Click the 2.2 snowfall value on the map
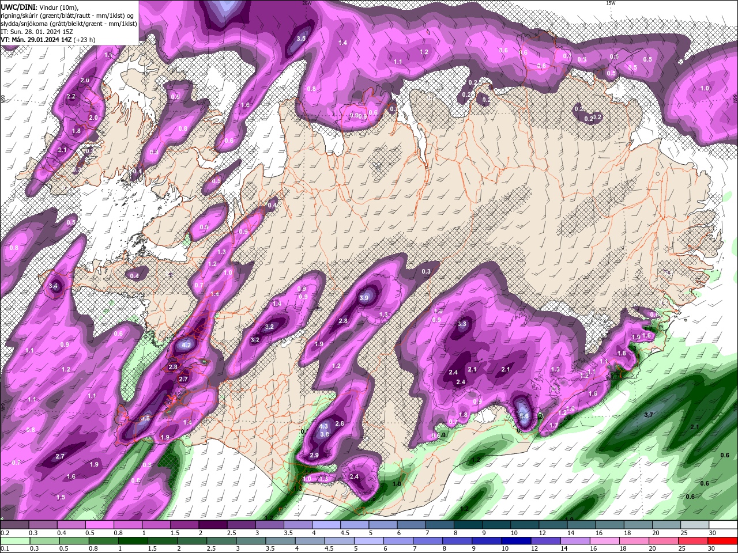738x553 pixels. point(71,97)
